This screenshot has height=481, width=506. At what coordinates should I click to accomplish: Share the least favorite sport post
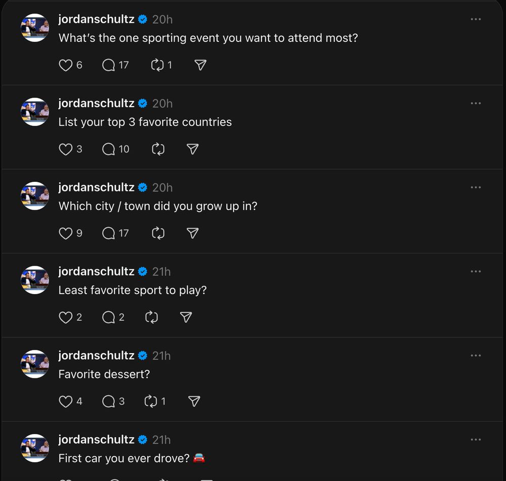pos(186,317)
